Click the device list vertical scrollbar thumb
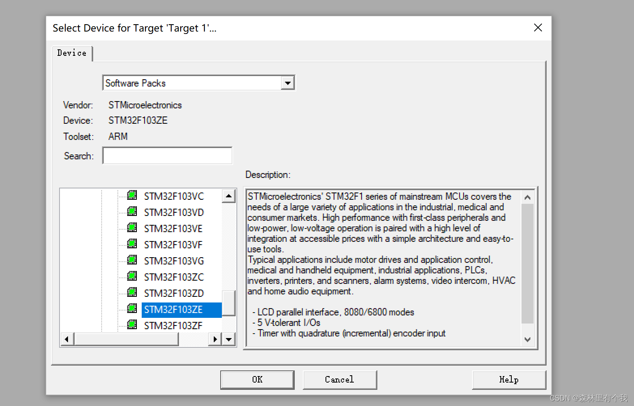This screenshot has width=634, height=406. 229,303
